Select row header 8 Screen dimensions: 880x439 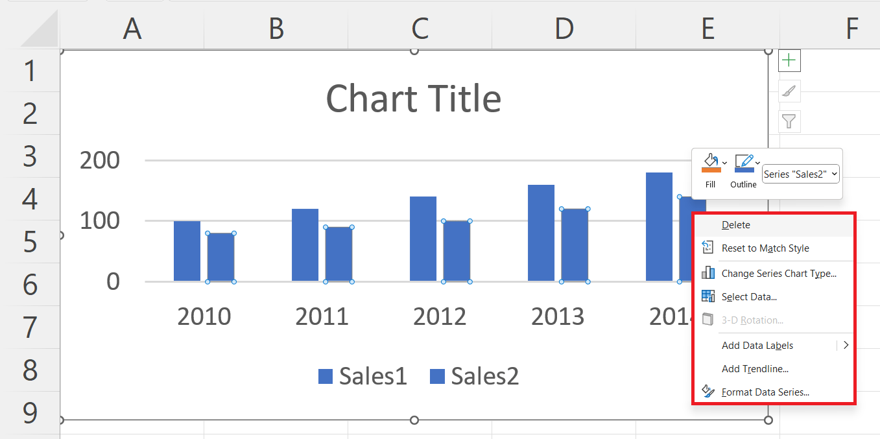(30, 369)
